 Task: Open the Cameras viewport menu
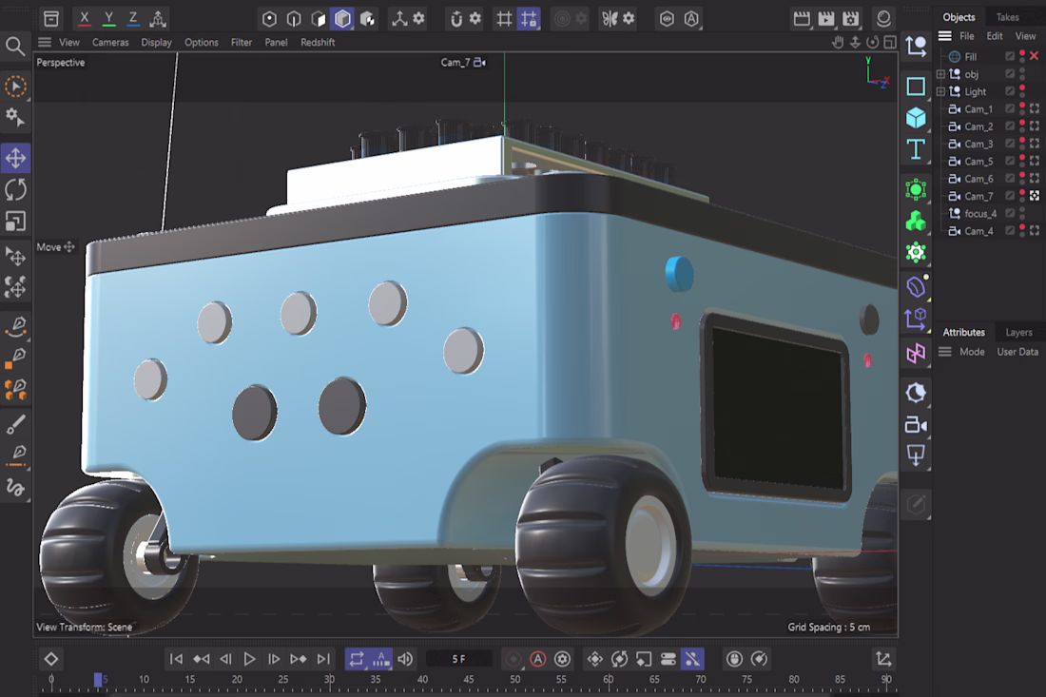point(110,42)
